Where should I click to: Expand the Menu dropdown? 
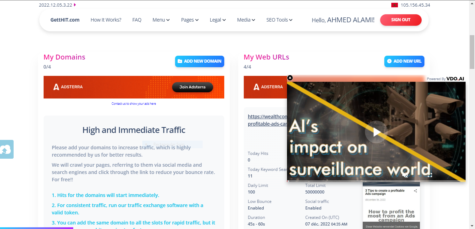161,20
